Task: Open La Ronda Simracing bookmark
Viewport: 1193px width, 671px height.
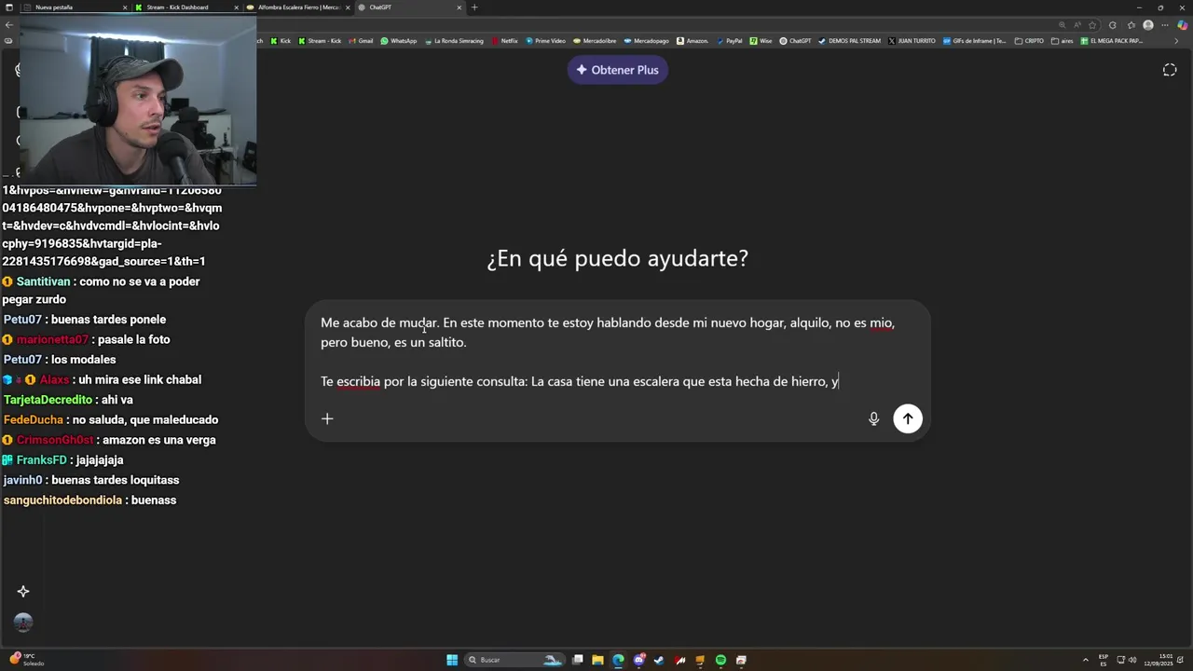Action: (454, 41)
